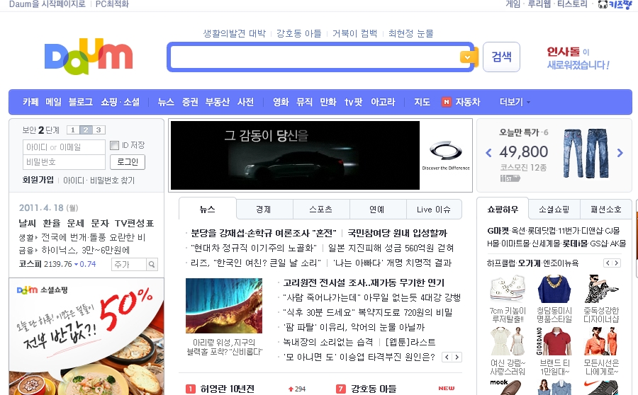Click the red N icon beside 자동차

(446, 102)
